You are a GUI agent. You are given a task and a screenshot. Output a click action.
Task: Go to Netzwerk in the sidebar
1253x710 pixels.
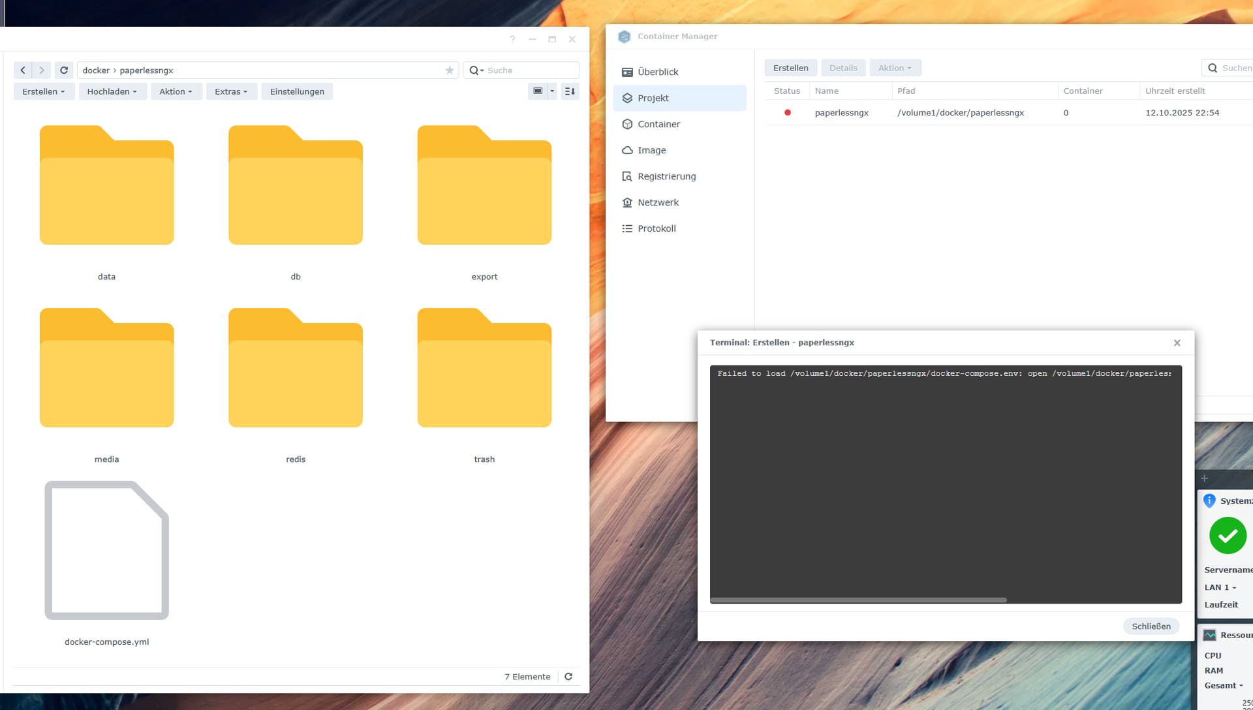point(658,202)
